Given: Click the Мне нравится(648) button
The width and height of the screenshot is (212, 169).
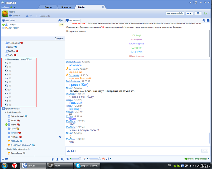Looking at the screenshot, I should point(174,13).
